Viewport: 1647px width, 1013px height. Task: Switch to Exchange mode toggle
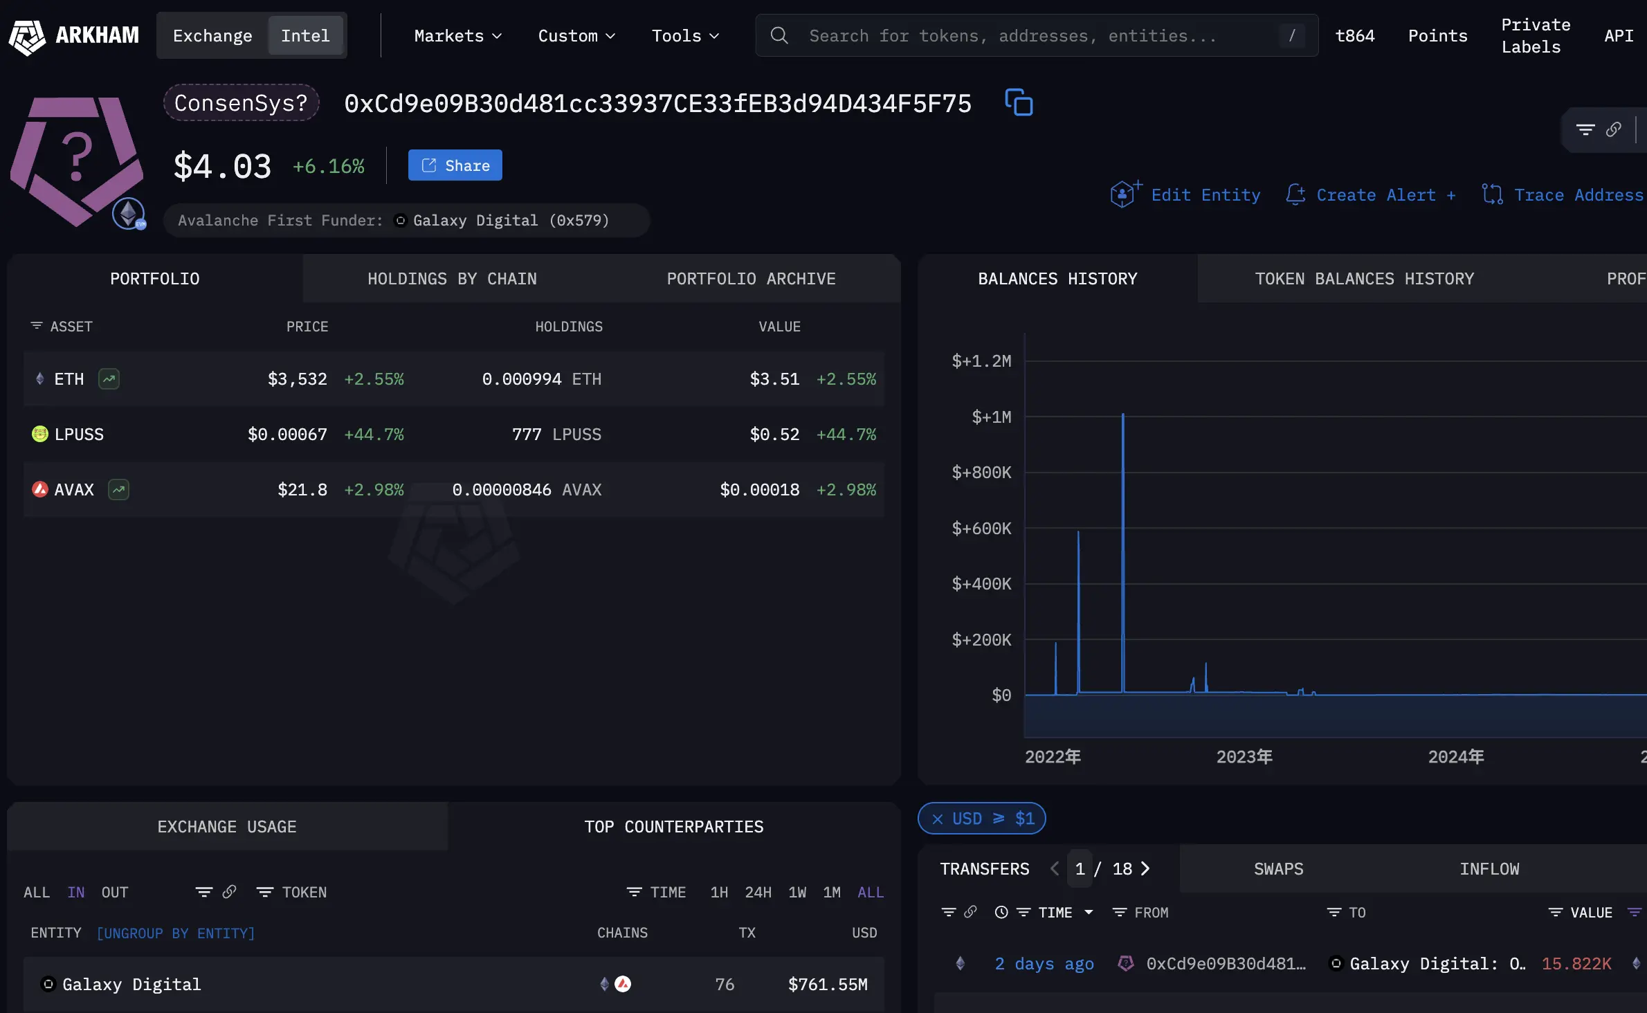[x=212, y=35]
